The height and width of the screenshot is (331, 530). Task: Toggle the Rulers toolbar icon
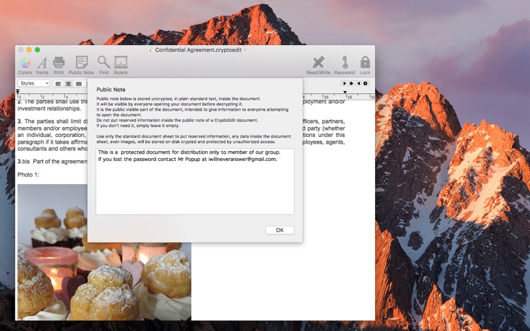coord(121,64)
